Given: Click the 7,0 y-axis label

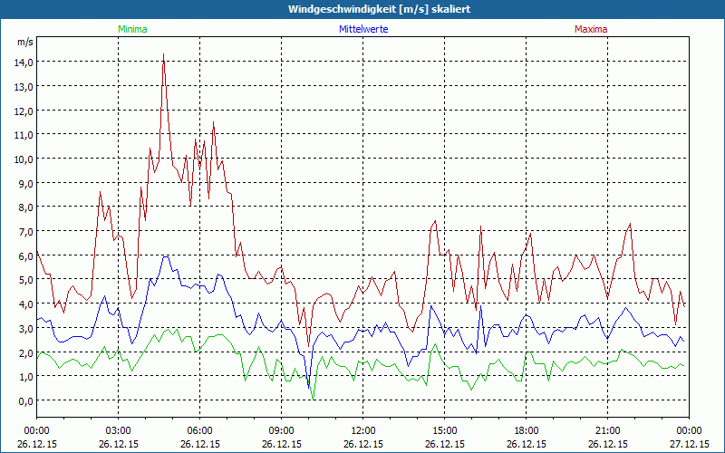Looking at the screenshot, I should (23, 231).
